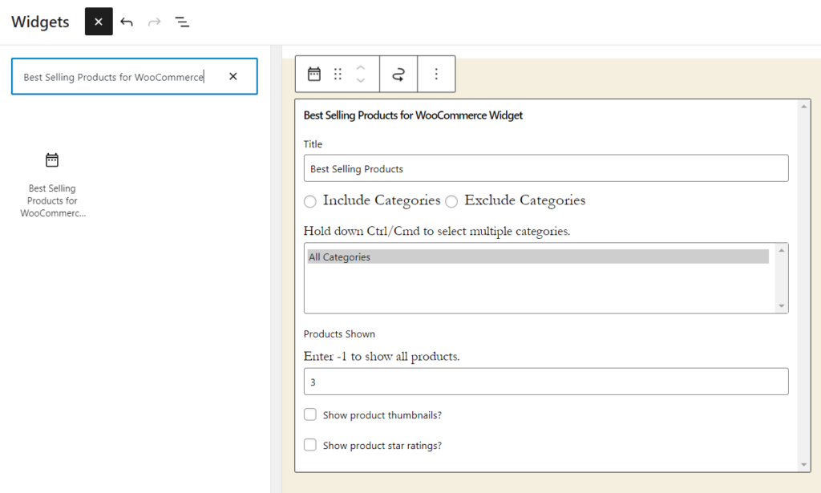Click scroll up arrow of categories list

click(781, 251)
